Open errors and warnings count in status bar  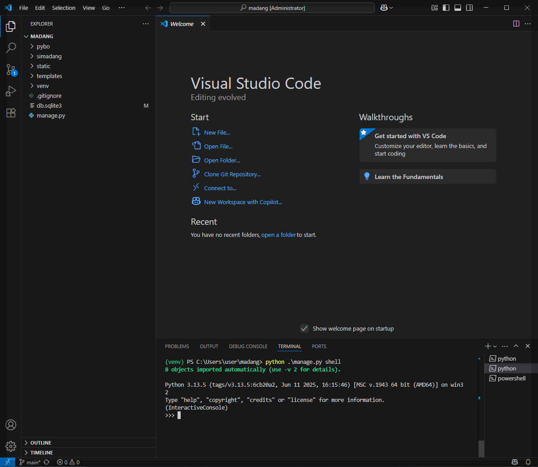[68, 462]
